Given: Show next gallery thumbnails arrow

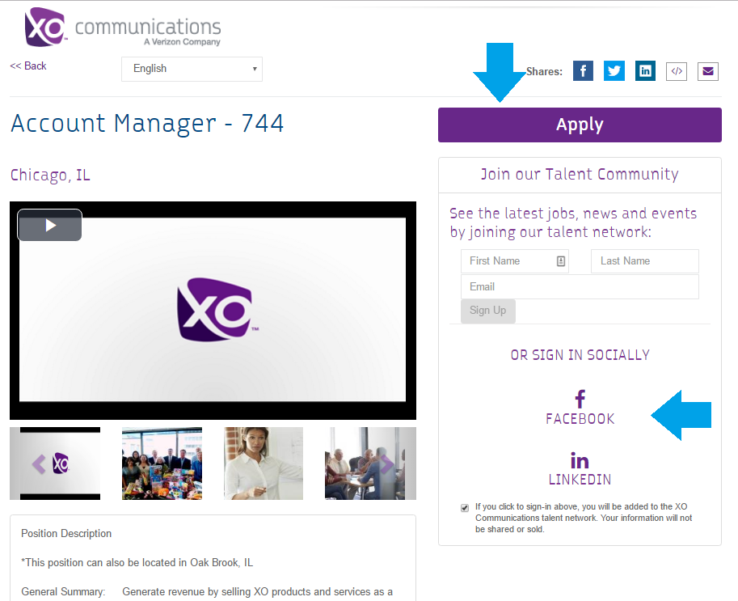Looking at the screenshot, I should (x=387, y=464).
